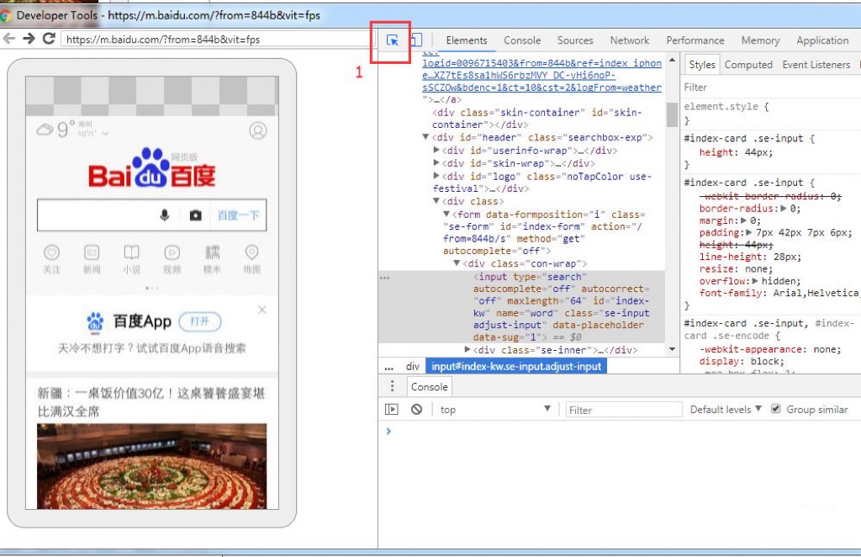Select the input#index-kw breadcrumb item
This screenshot has height=557, width=861.
pos(516,366)
